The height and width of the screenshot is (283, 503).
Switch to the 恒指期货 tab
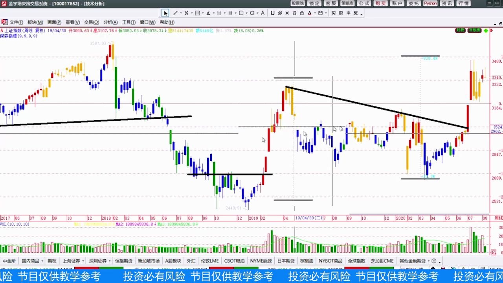click(124, 261)
